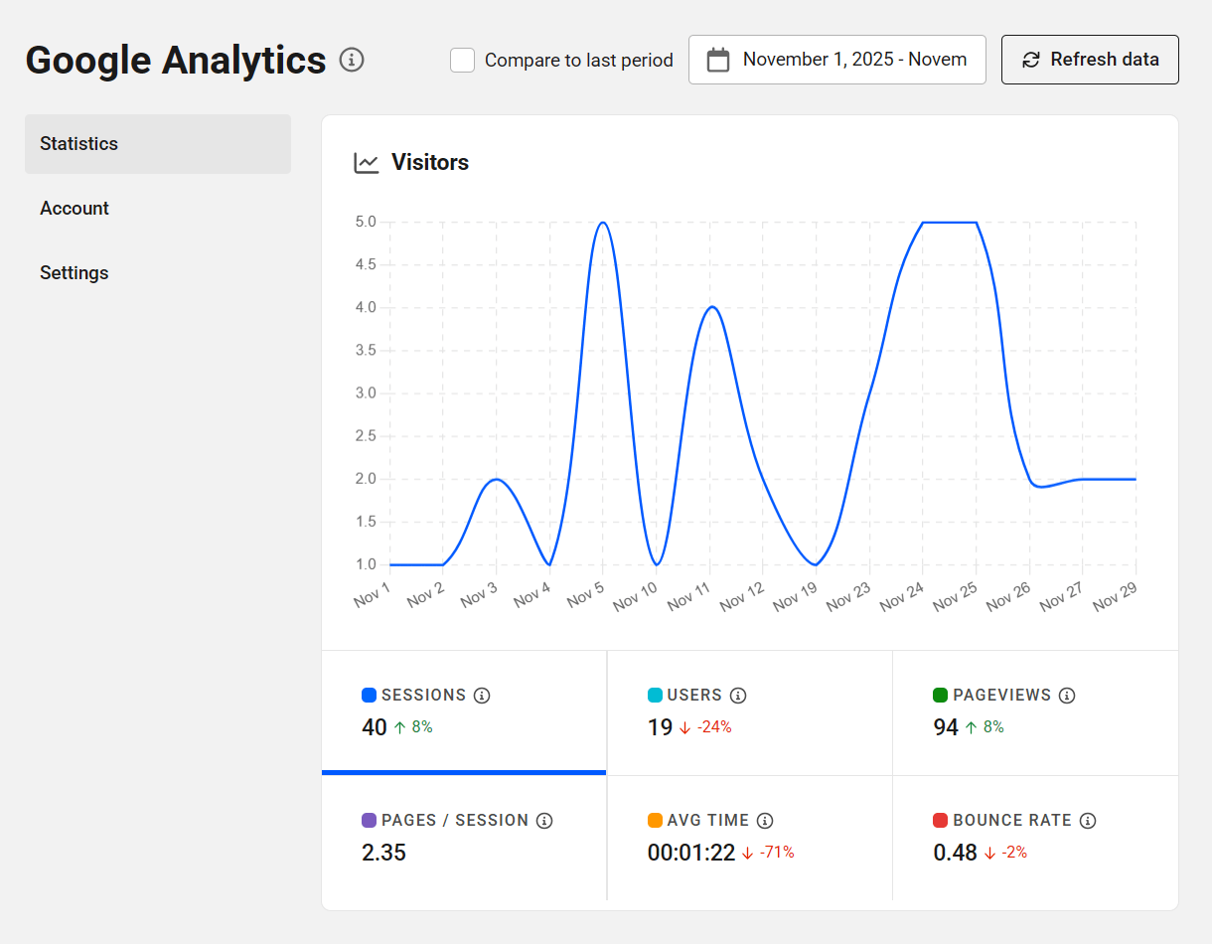Open info tooltip icon next to Avg Time
This screenshot has height=944, width=1212.
765,821
